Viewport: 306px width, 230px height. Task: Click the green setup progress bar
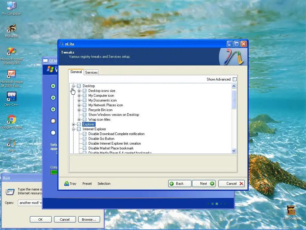[54, 172]
